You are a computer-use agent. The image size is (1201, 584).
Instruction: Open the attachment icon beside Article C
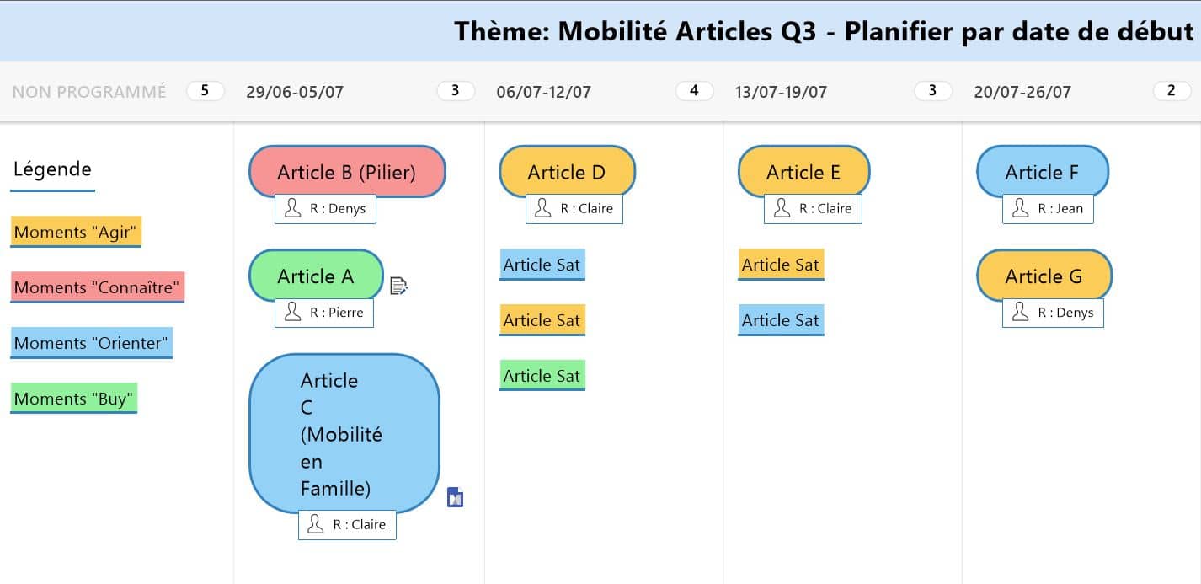click(x=455, y=498)
